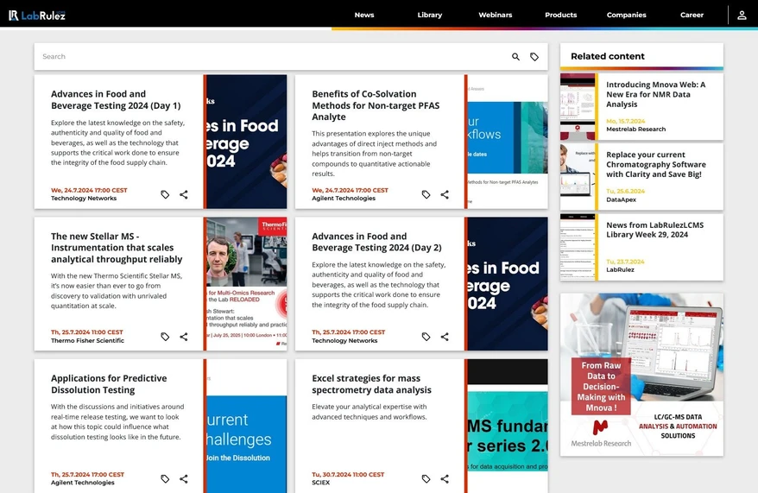The width and height of the screenshot is (758, 493).
Task: Select Webinars in the top navigation
Action: pyautogui.click(x=495, y=15)
